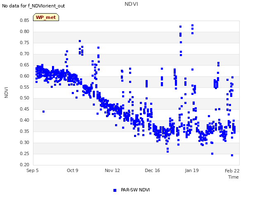Image resolution: width=264 pixels, height=198 pixels.
Task: Click the NDVI chart title
Action: click(131, 4)
